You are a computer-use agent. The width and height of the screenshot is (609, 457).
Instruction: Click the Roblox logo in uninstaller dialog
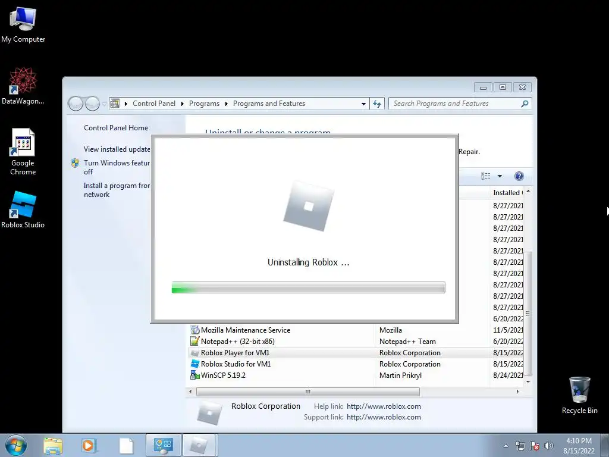[309, 206]
